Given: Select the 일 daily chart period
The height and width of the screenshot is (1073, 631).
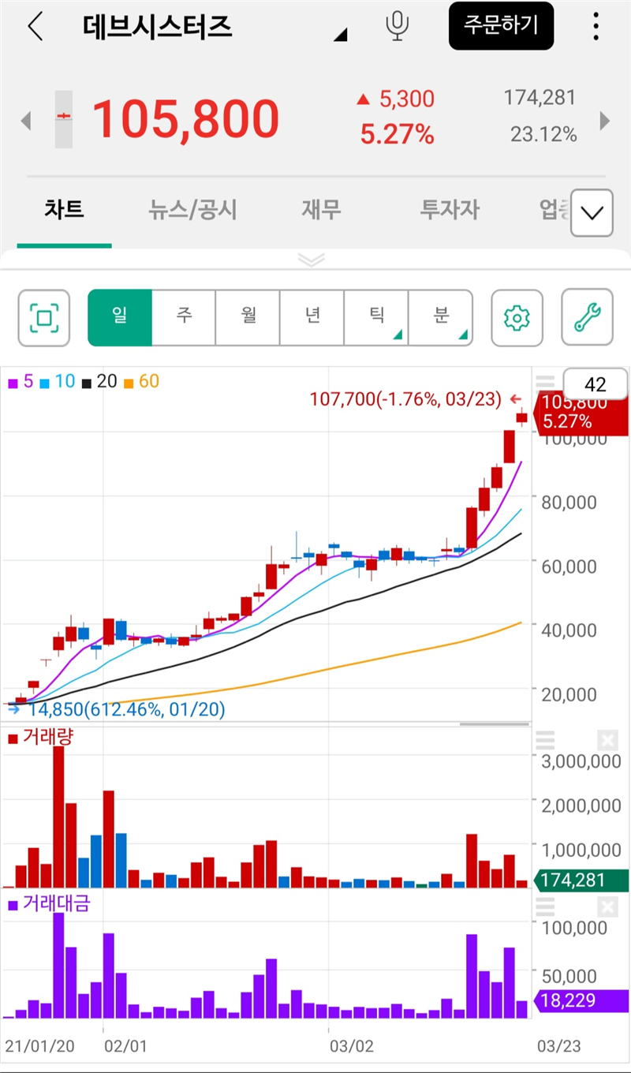Looking at the screenshot, I should (120, 318).
